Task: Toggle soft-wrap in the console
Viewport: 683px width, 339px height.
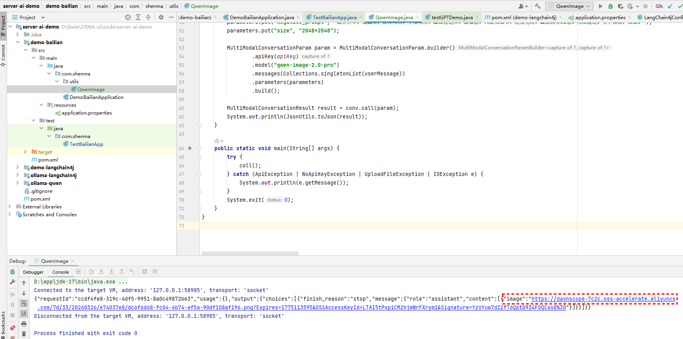Action: [24, 303]
